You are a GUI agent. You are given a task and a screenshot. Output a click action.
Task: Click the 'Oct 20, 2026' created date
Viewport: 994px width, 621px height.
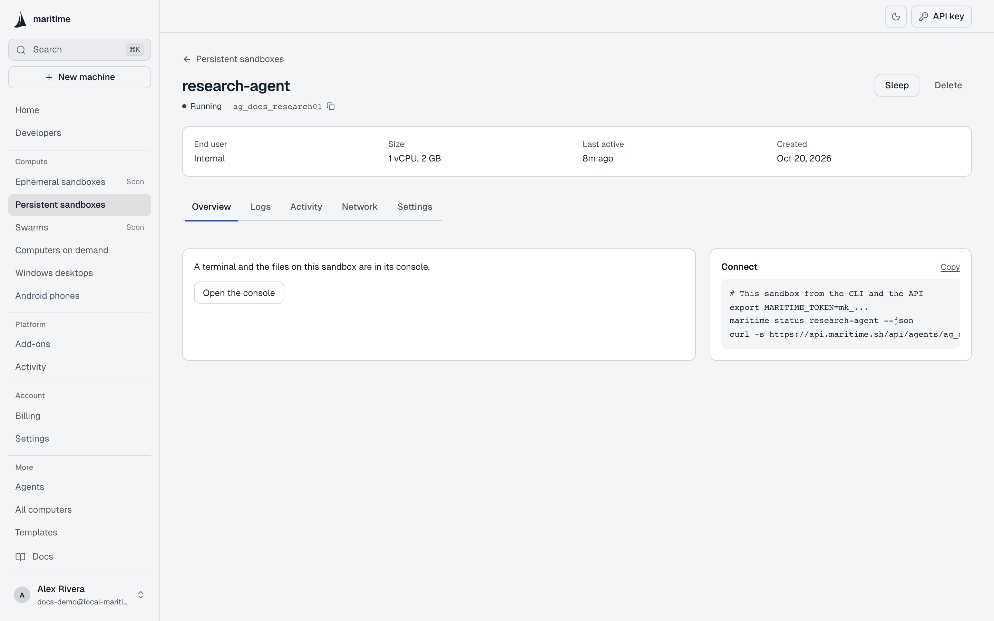pos(804,159)
